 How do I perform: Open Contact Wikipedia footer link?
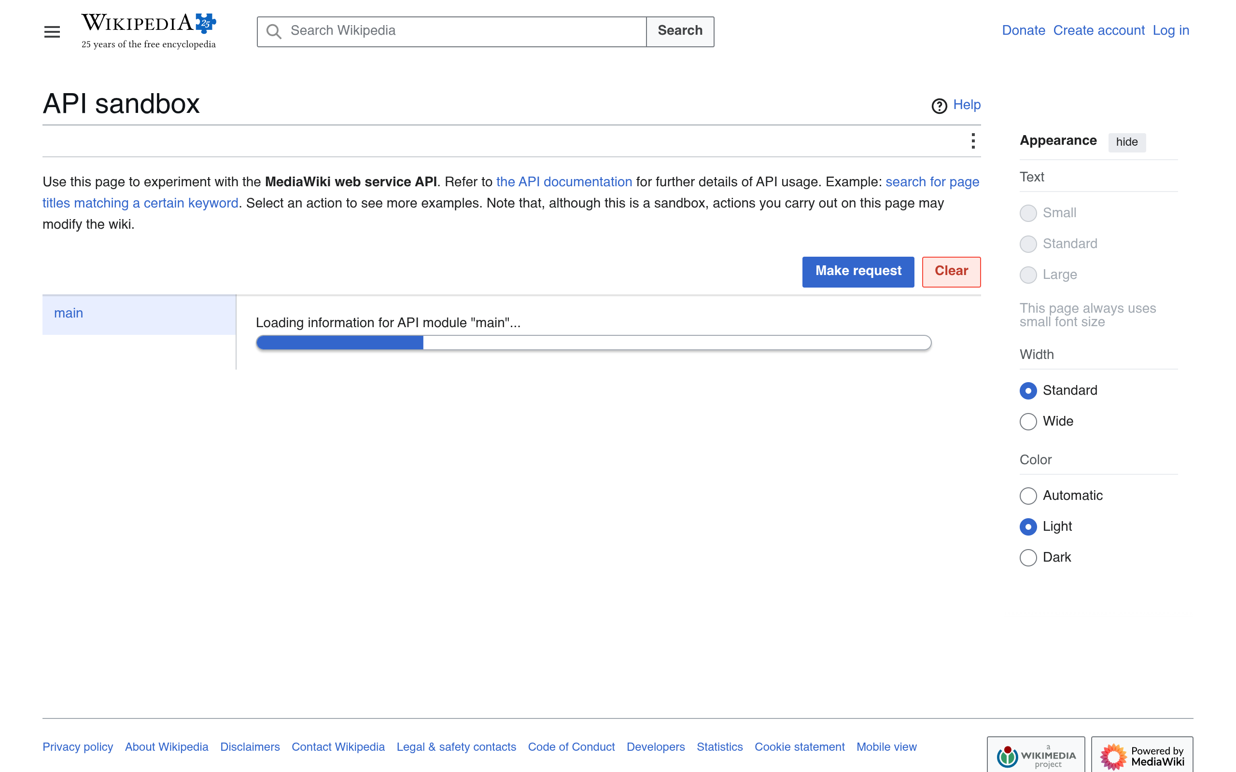click(338, 747)
